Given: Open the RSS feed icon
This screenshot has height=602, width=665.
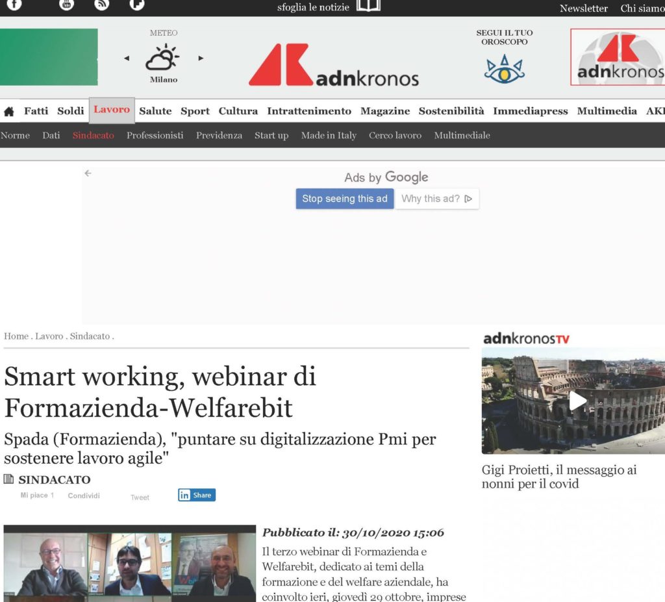Looking at the screenshot, I should pos(101,5).
